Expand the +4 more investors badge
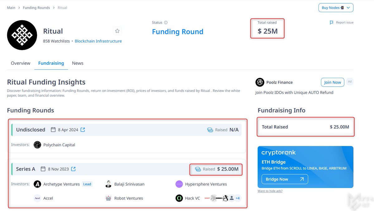This screenshot has width=374, height=211. pyautogui.click(x=238, y=198)
